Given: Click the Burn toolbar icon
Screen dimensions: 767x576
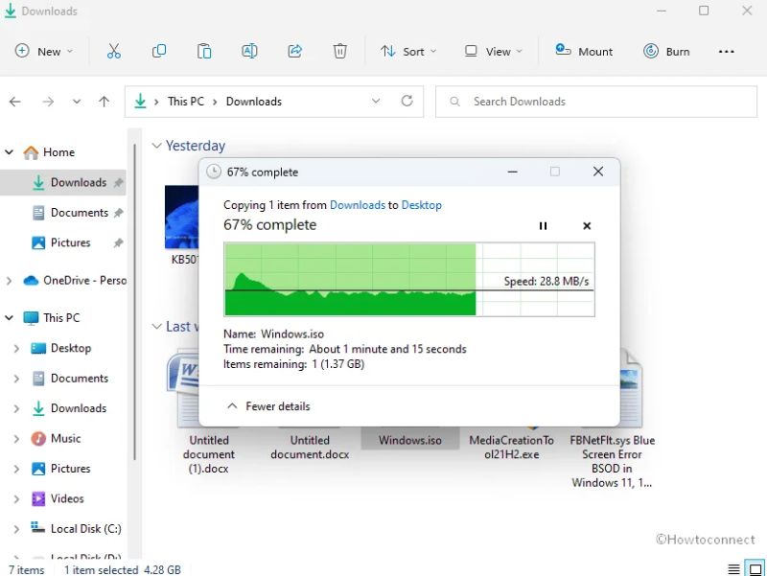Looking at the screenshot, I should point(666,51).
